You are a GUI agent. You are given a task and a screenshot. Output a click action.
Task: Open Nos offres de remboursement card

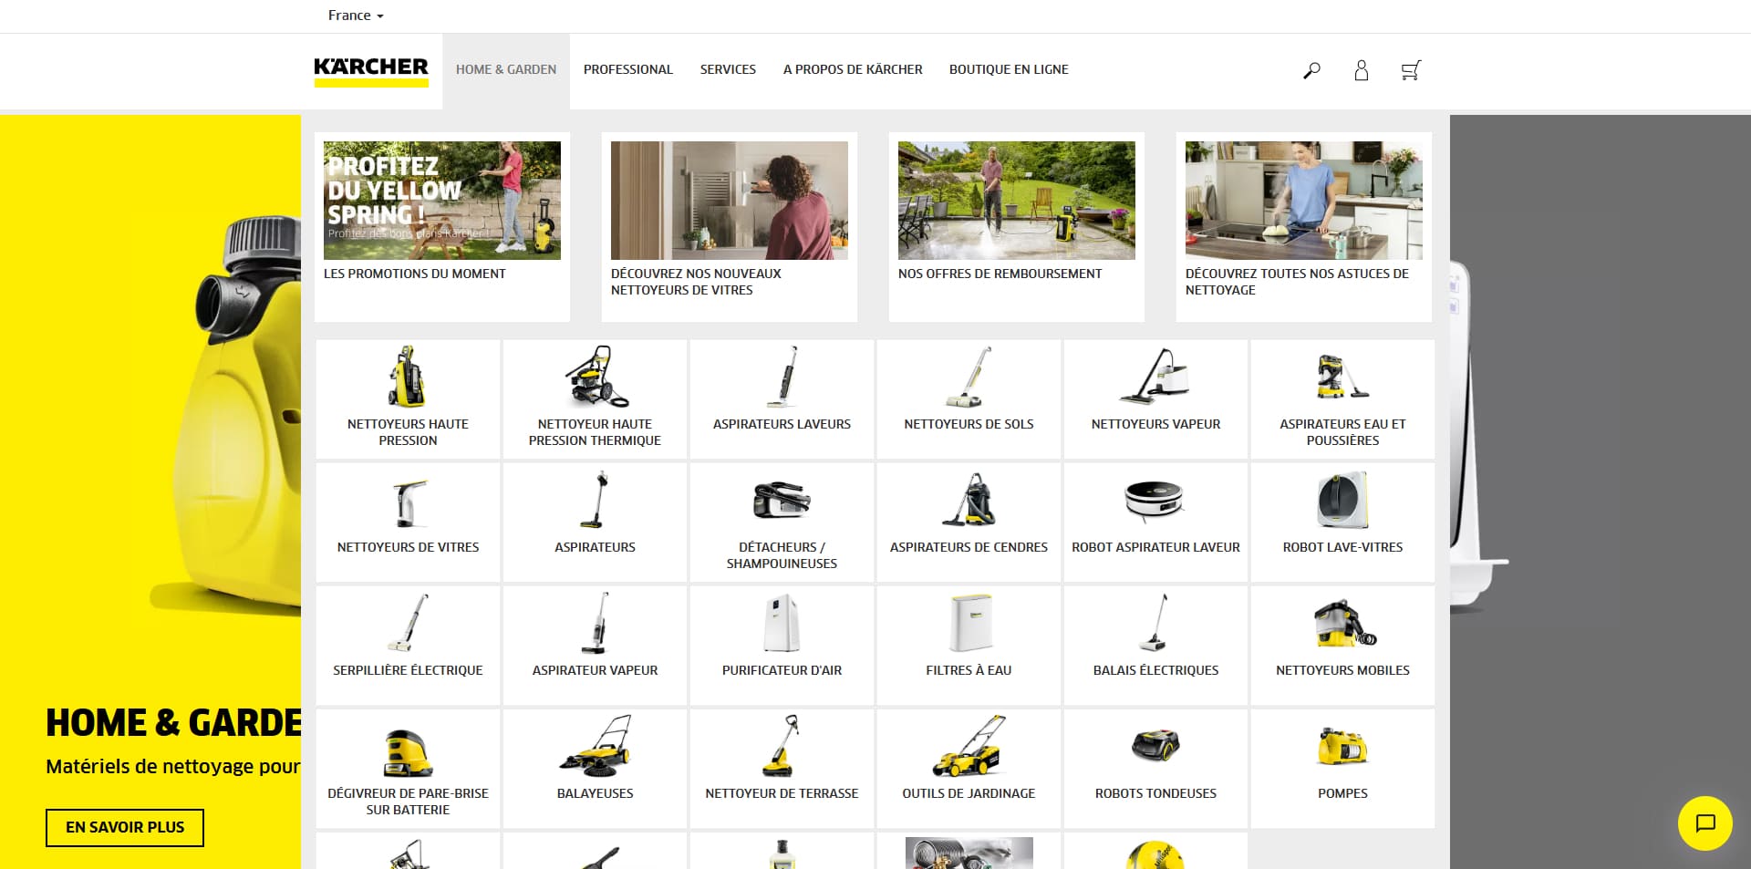[x=1017, y=227]
